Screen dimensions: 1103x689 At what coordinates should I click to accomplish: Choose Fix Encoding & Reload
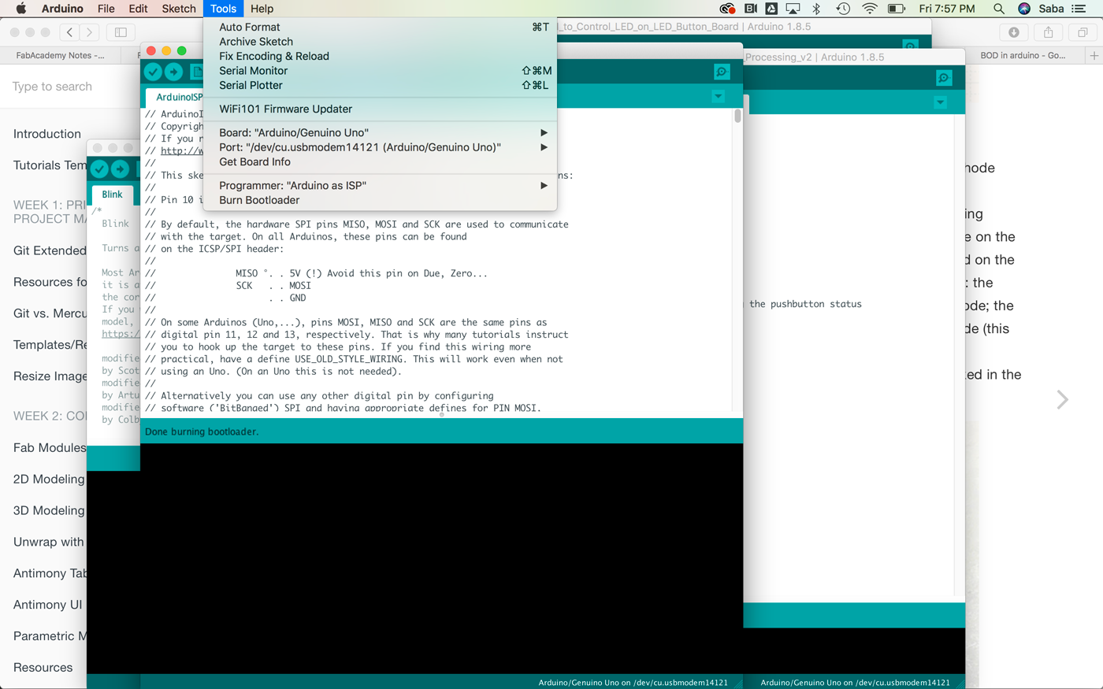point(380,57)
